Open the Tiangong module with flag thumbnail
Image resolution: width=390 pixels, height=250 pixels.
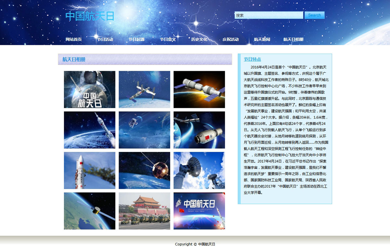(x=199, y=130)
